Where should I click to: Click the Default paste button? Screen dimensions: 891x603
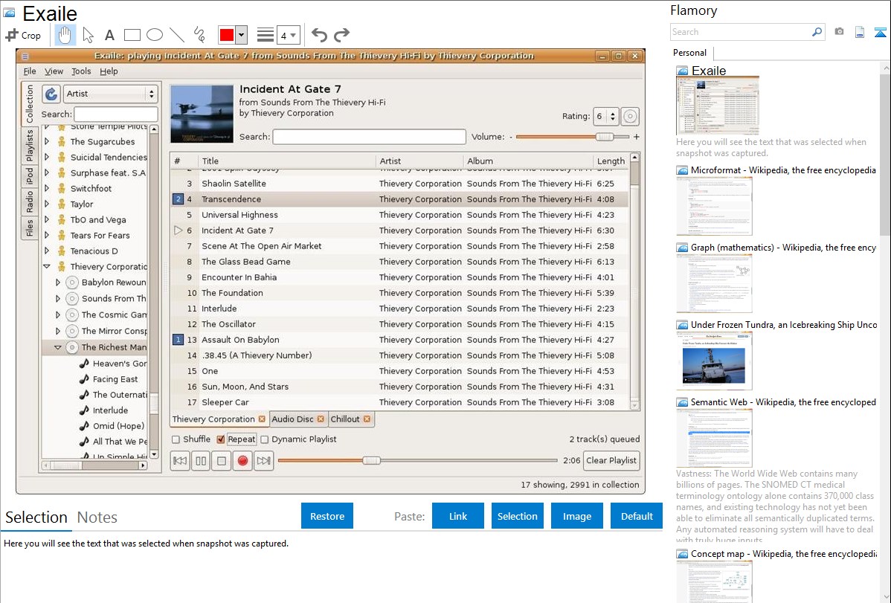pyautogui.click(x=637, y=516)
